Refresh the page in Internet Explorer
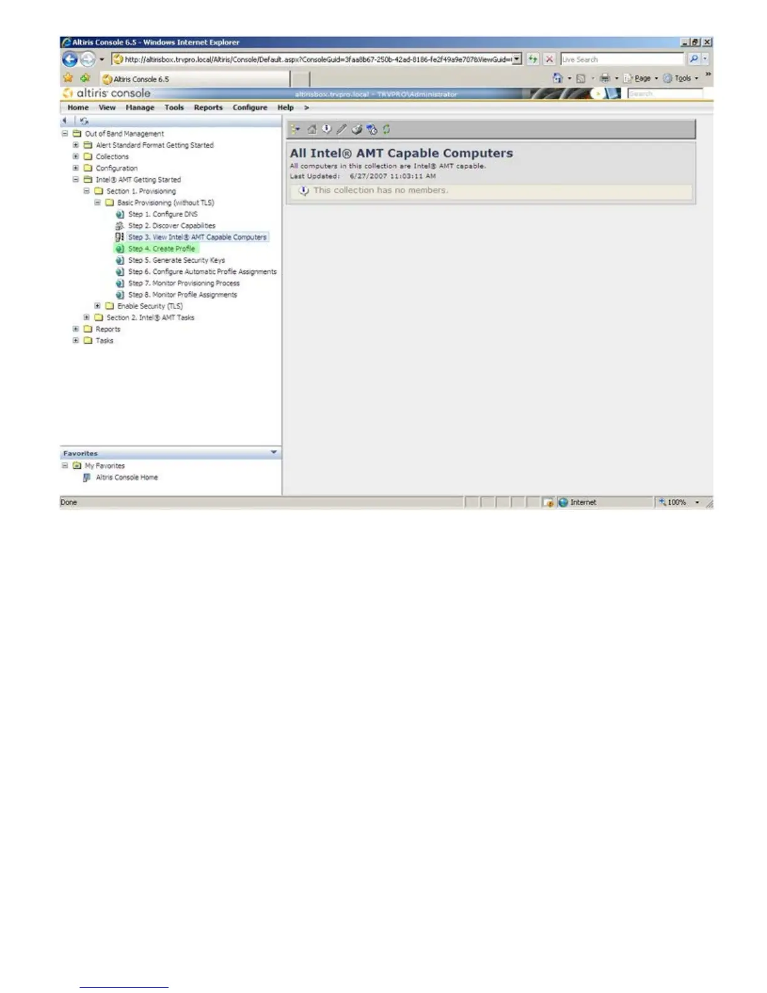 coord(533,59)
